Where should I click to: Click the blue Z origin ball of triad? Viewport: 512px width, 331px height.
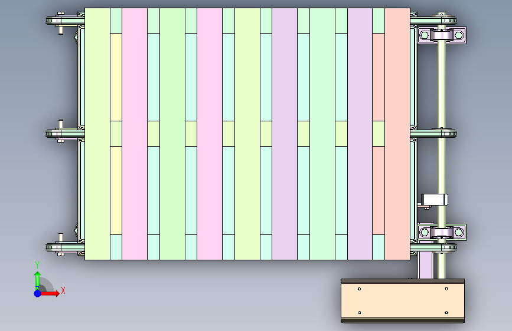point(38,293)
